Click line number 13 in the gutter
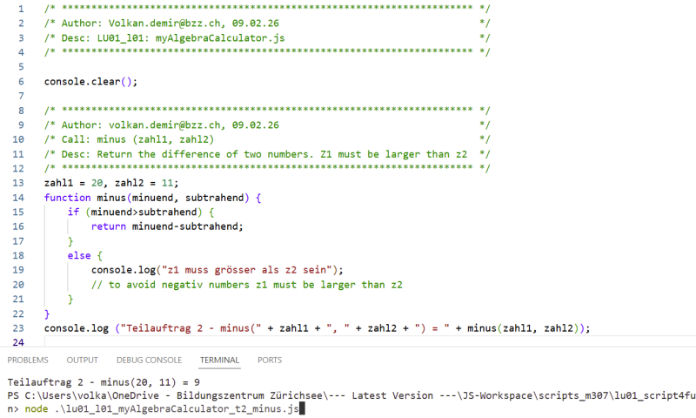This screenshot has width=696, height=418. point(18,183)
